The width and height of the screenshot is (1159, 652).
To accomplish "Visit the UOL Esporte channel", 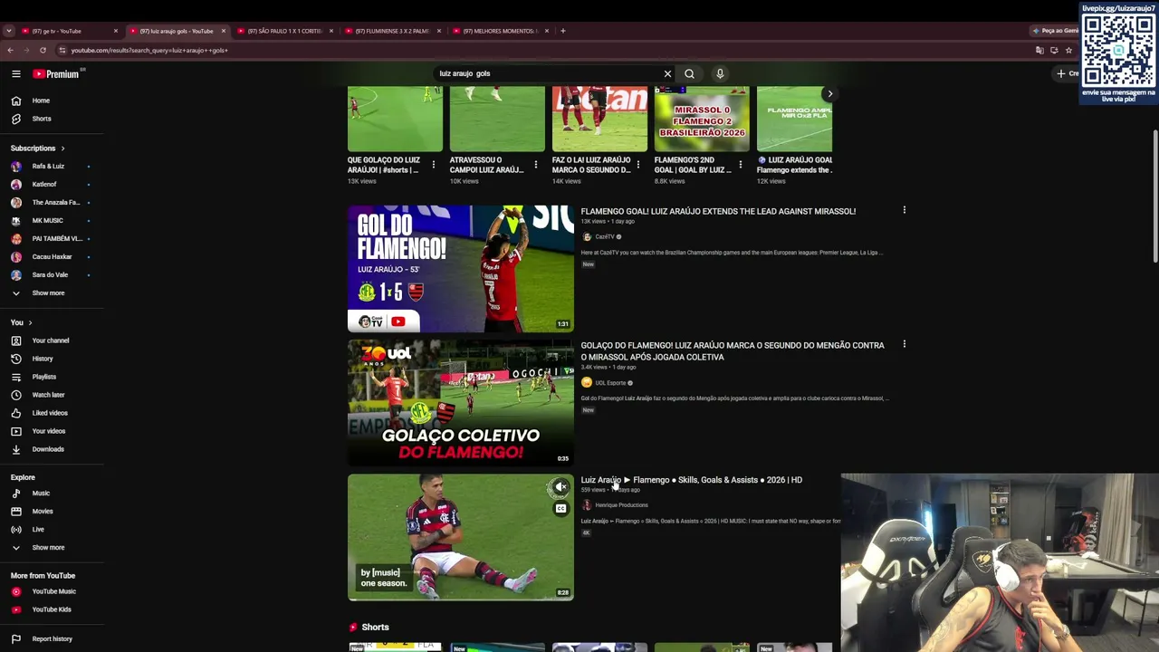I will tap(609, 383).
